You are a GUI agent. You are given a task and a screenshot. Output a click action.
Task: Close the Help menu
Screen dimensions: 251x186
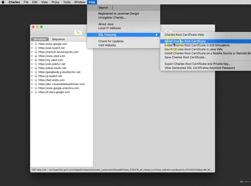(92, 2)
